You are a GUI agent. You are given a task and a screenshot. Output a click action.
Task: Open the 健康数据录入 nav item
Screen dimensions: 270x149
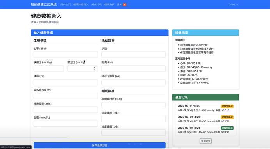coord(81,5)
